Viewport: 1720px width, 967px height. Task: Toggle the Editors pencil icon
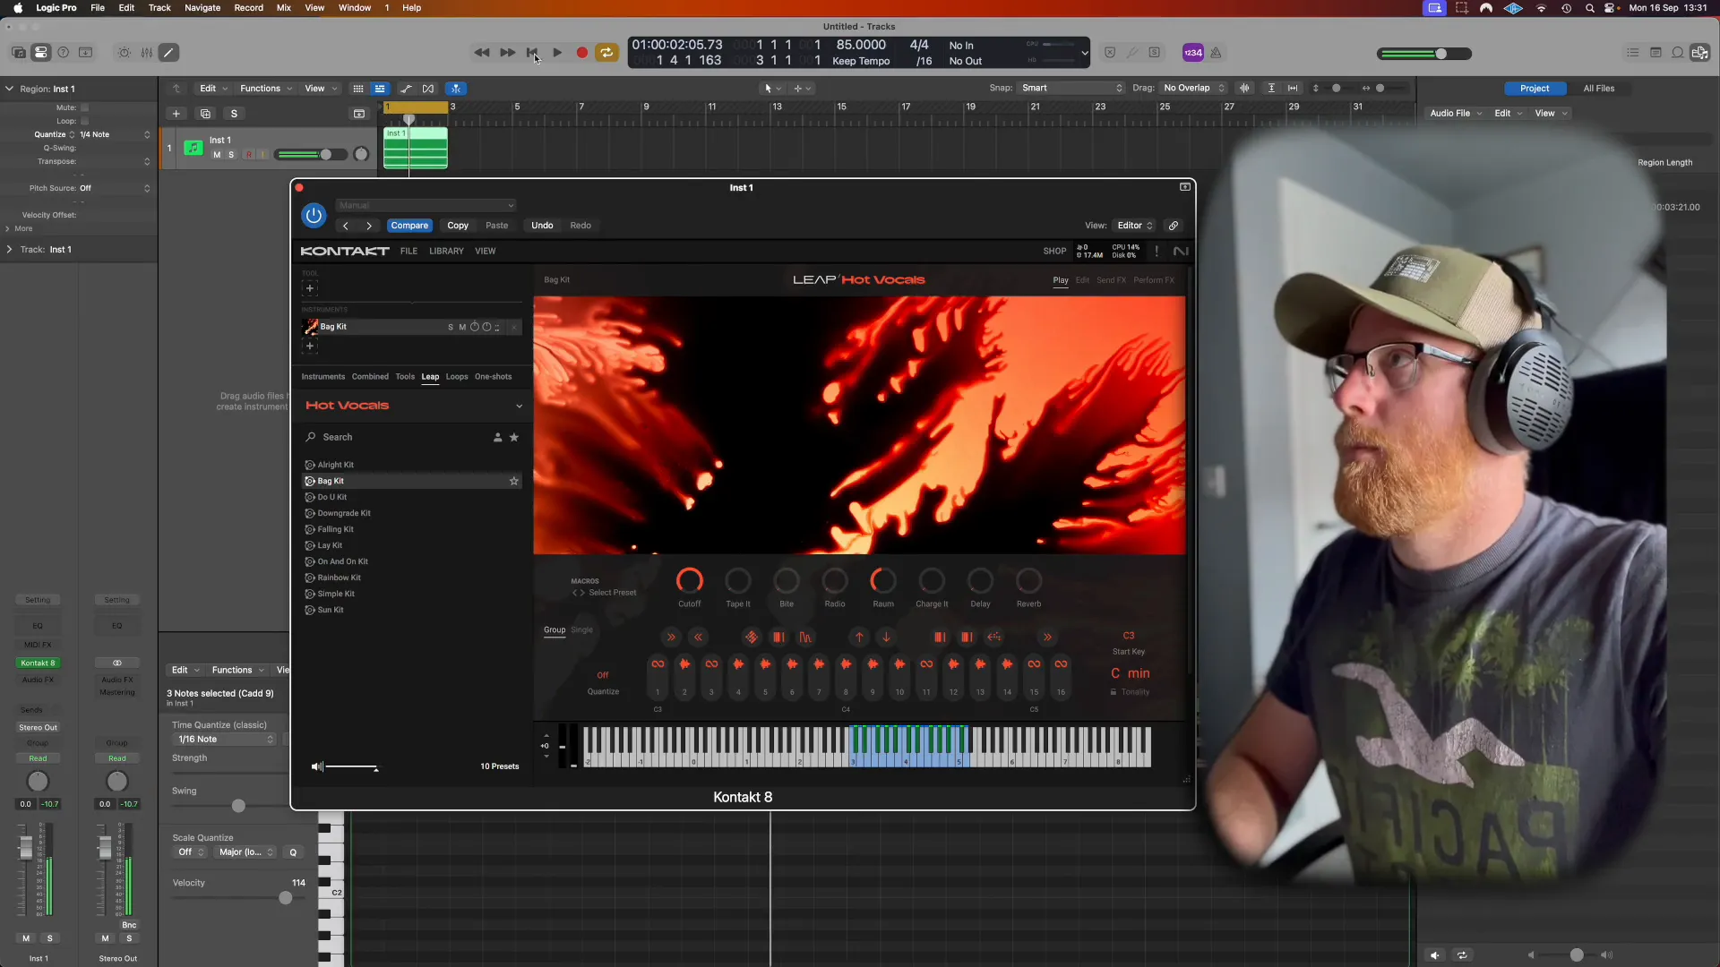(168, 53)
